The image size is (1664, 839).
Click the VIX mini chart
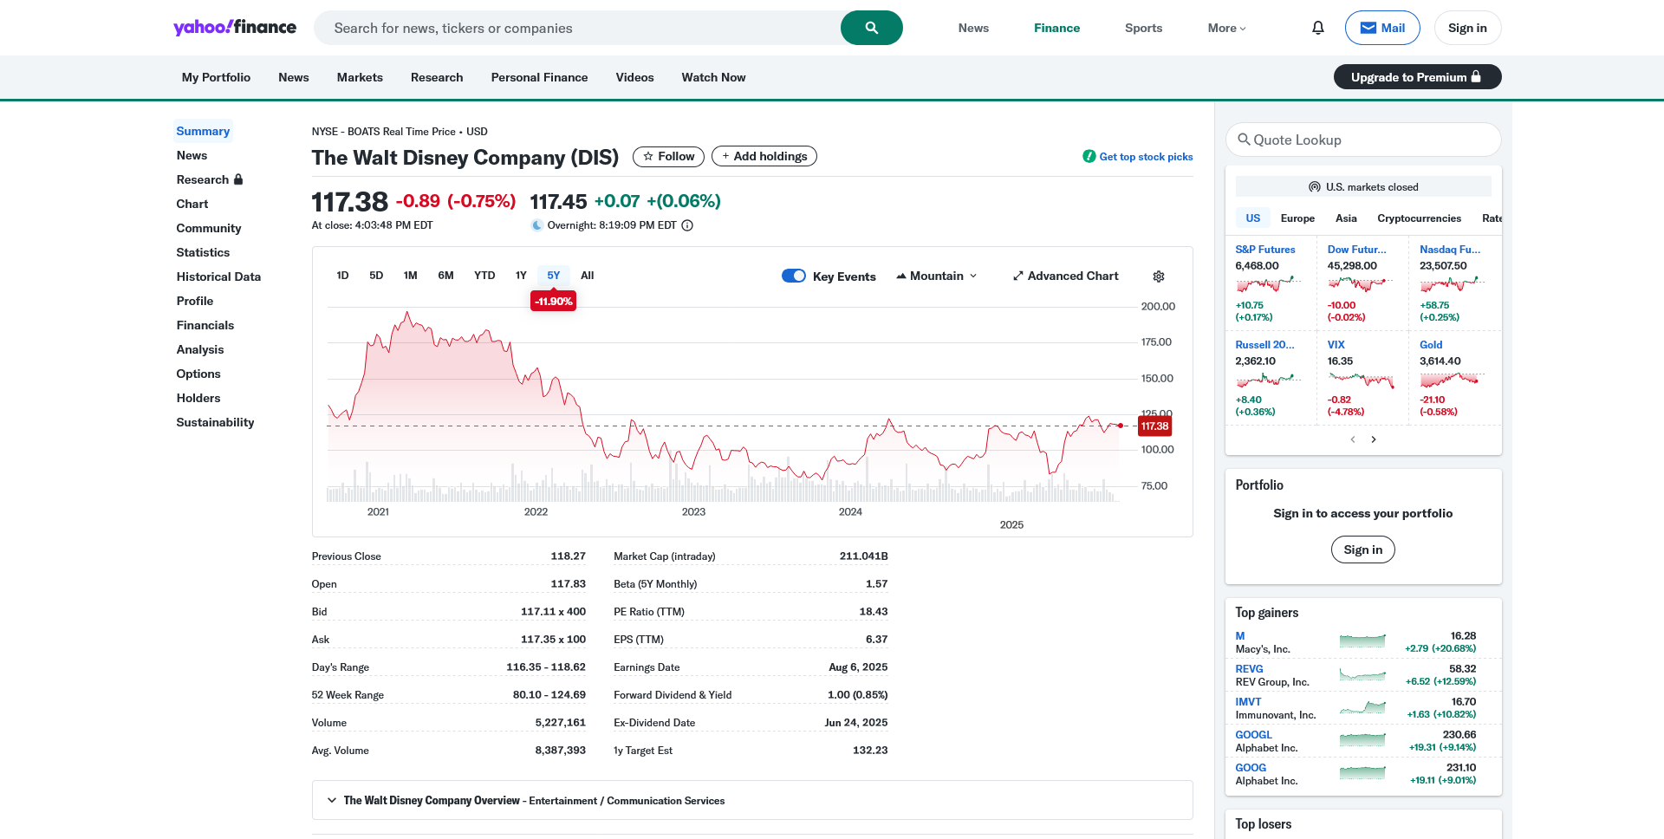pyautogui.click(x=1361, y=380)
